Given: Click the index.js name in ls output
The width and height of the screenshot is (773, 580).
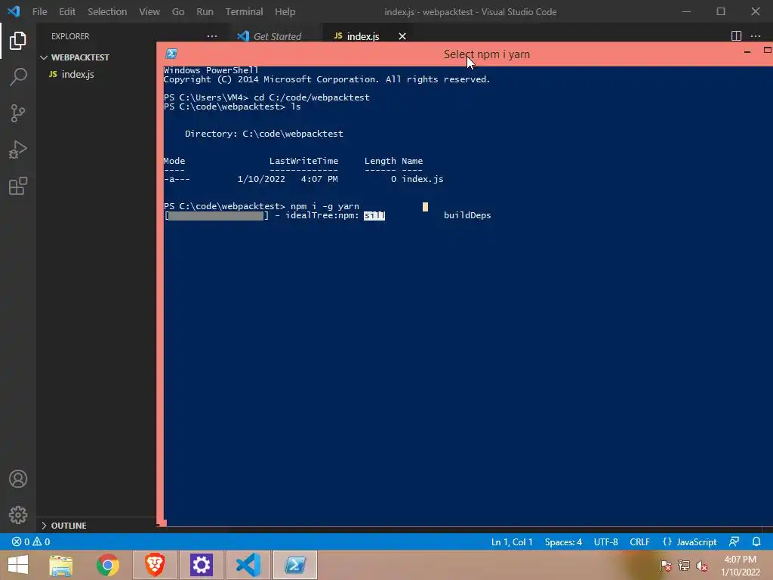Looking at the screenshot, I should (423, 179).
